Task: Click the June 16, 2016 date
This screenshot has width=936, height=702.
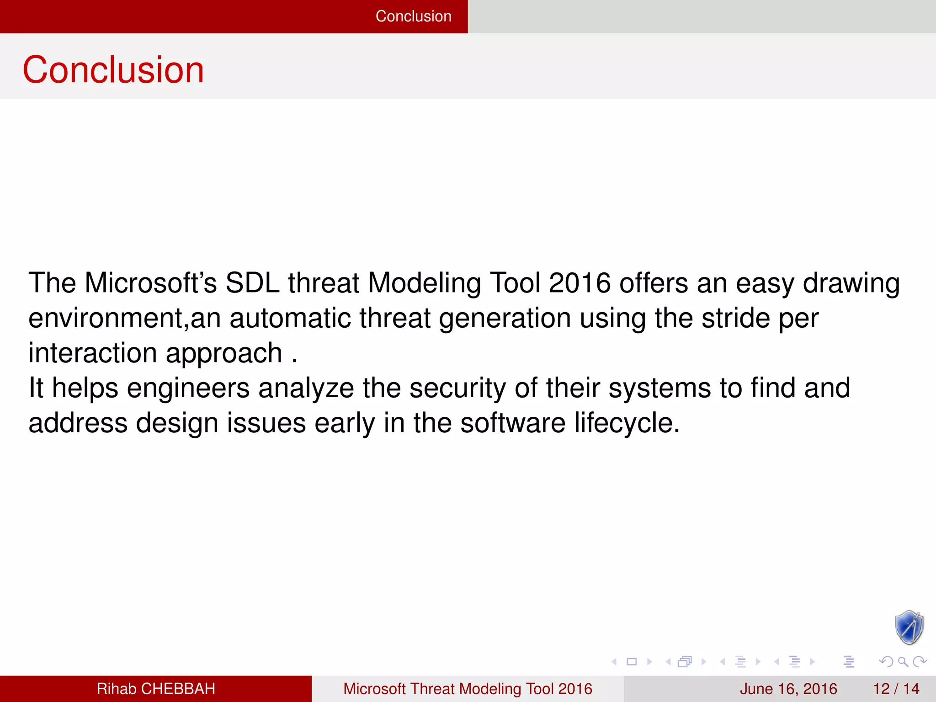Action: pos(788,689)
